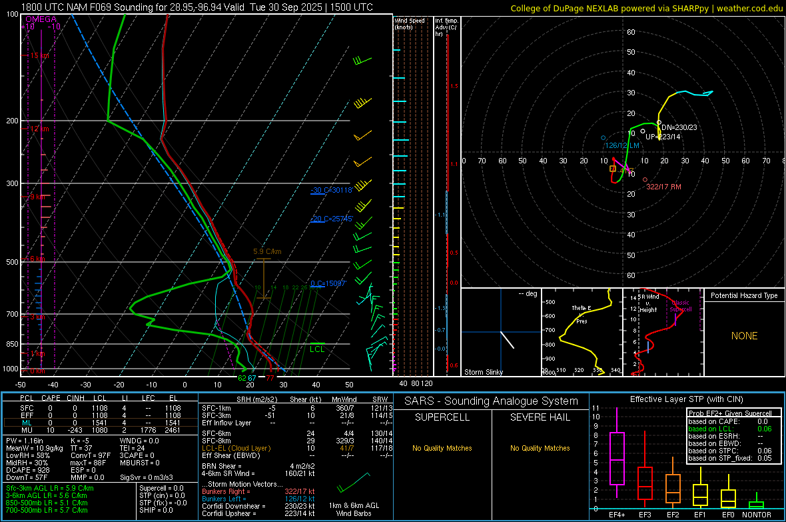Click the white storm slinky line
The image size is (786, 522).
[x=508, y=340]
